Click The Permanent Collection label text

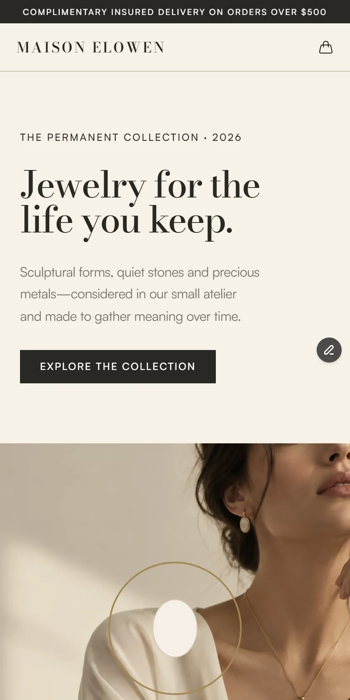tap(109, 137)
